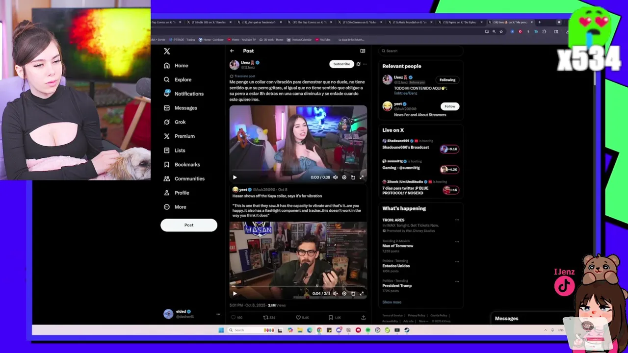Play the quoted Hasan video
628x353 pixels.
[x=235, y=294]
